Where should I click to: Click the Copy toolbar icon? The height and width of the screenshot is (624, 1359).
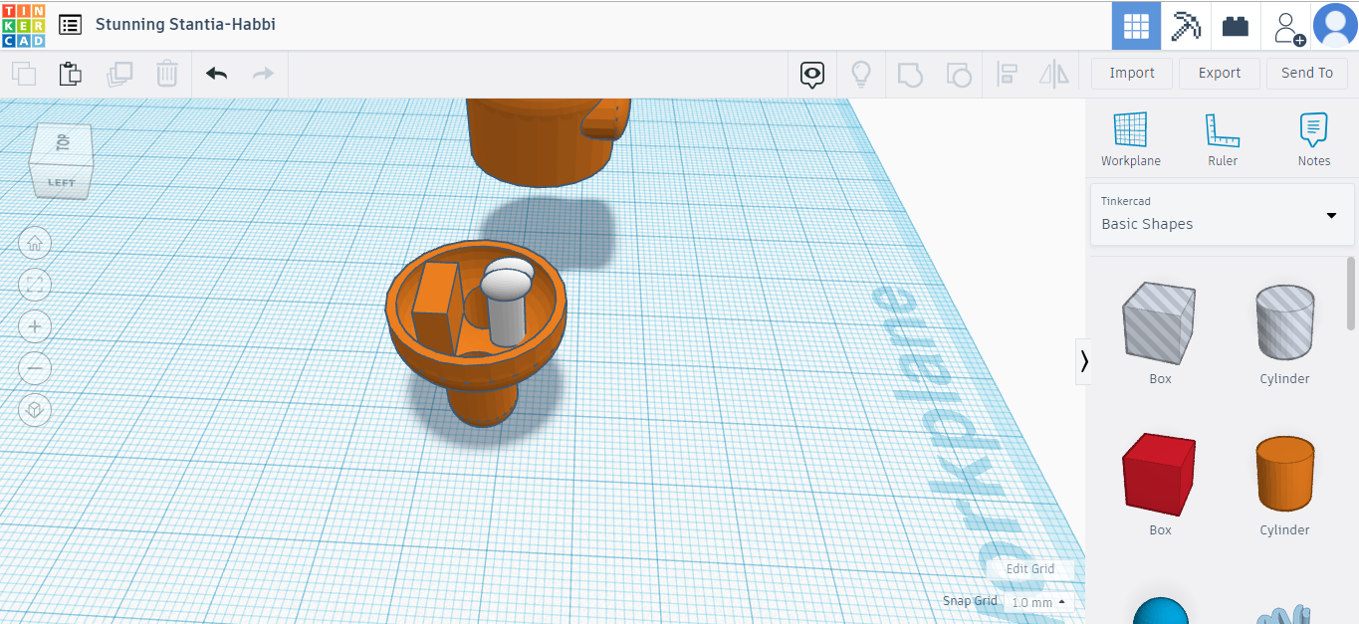point(24,74)
